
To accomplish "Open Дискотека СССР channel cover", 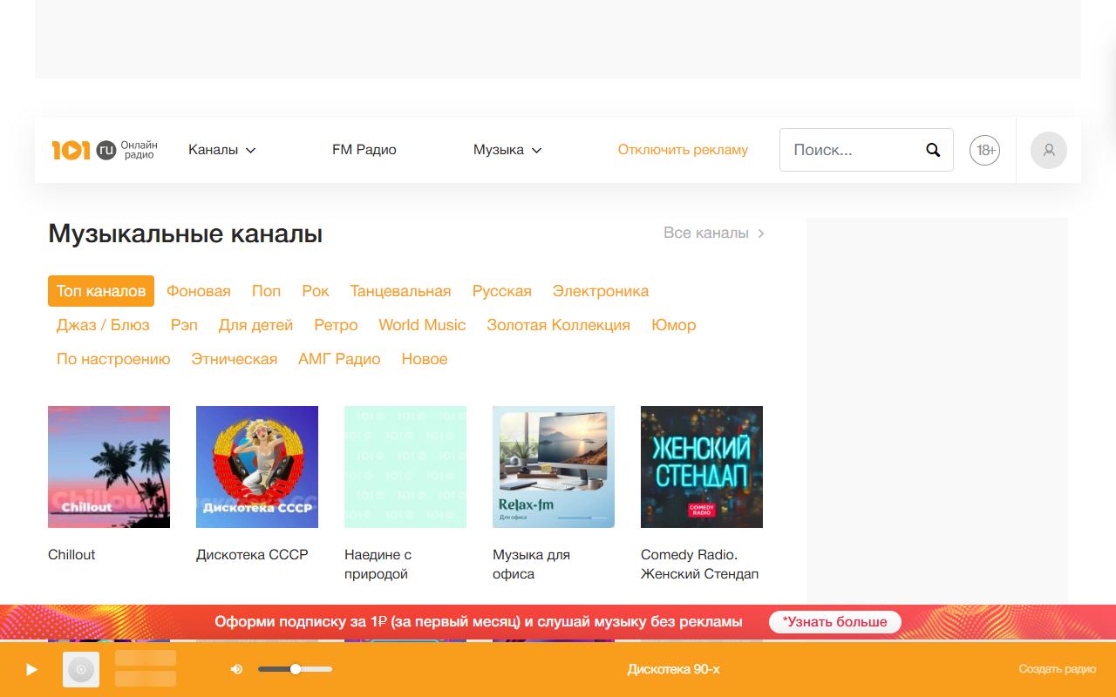I will click(x=257, y=467).
